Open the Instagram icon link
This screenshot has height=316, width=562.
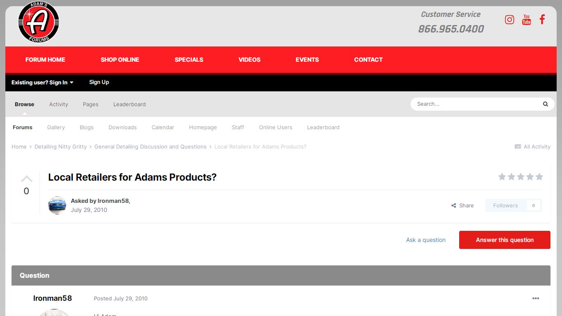(509, 19)
